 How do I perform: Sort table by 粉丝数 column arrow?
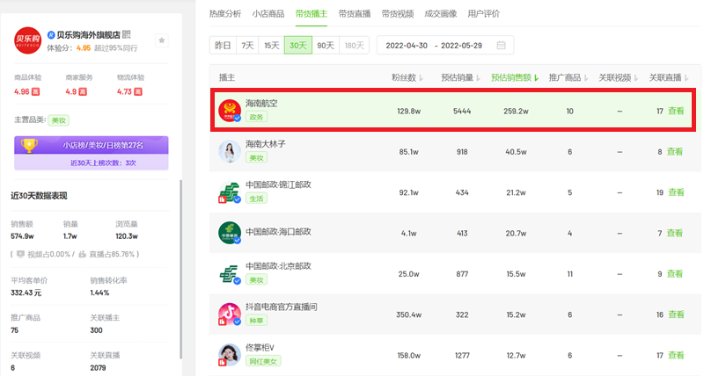422,78
